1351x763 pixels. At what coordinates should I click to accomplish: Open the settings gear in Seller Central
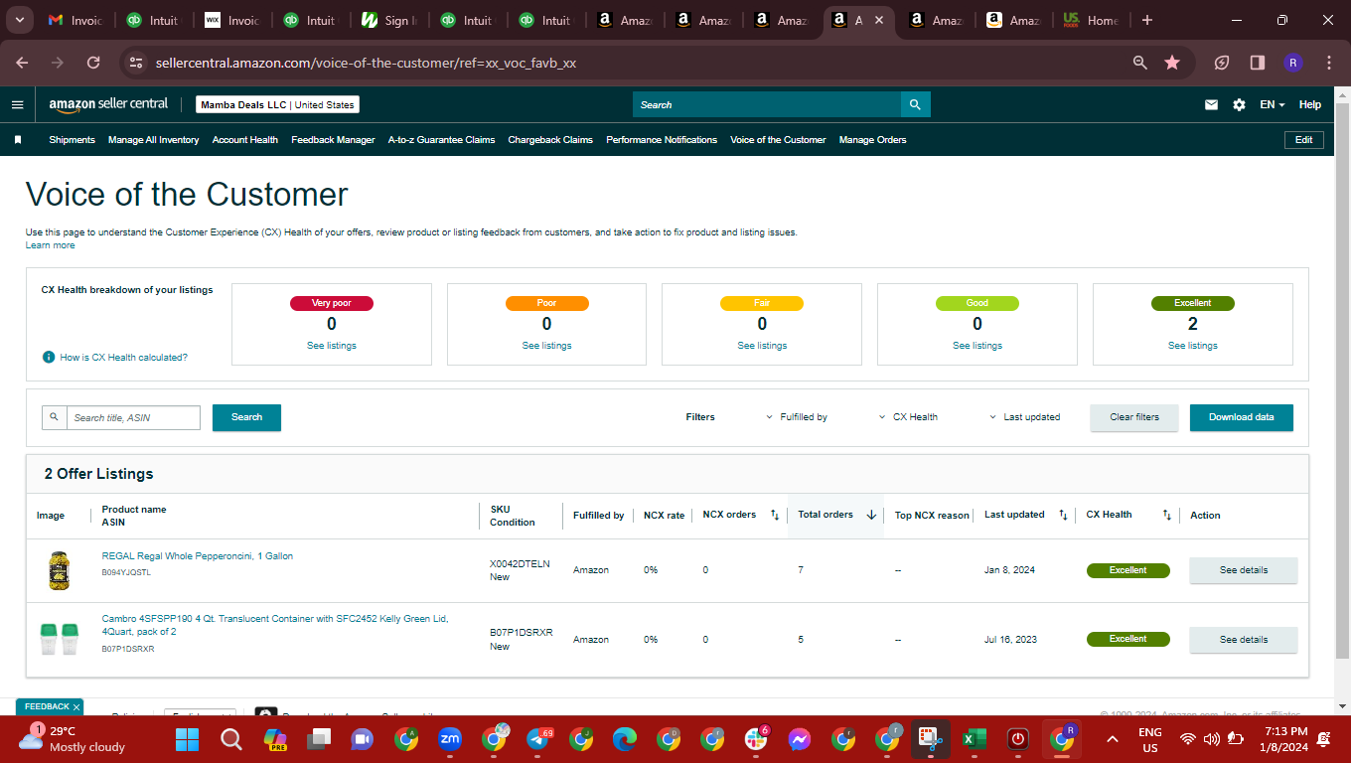point(1239,104)
